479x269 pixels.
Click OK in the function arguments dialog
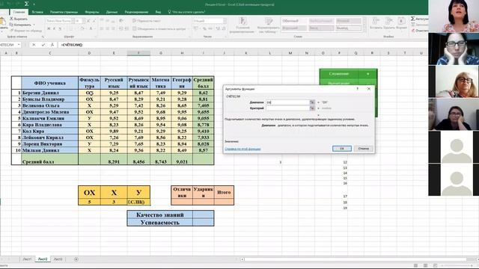point(342,149)
